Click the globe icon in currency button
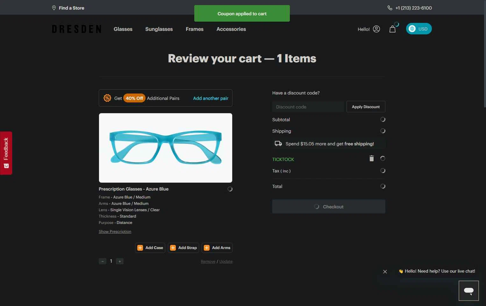Screen dimensions: 486x306 [x=412, y=29]
